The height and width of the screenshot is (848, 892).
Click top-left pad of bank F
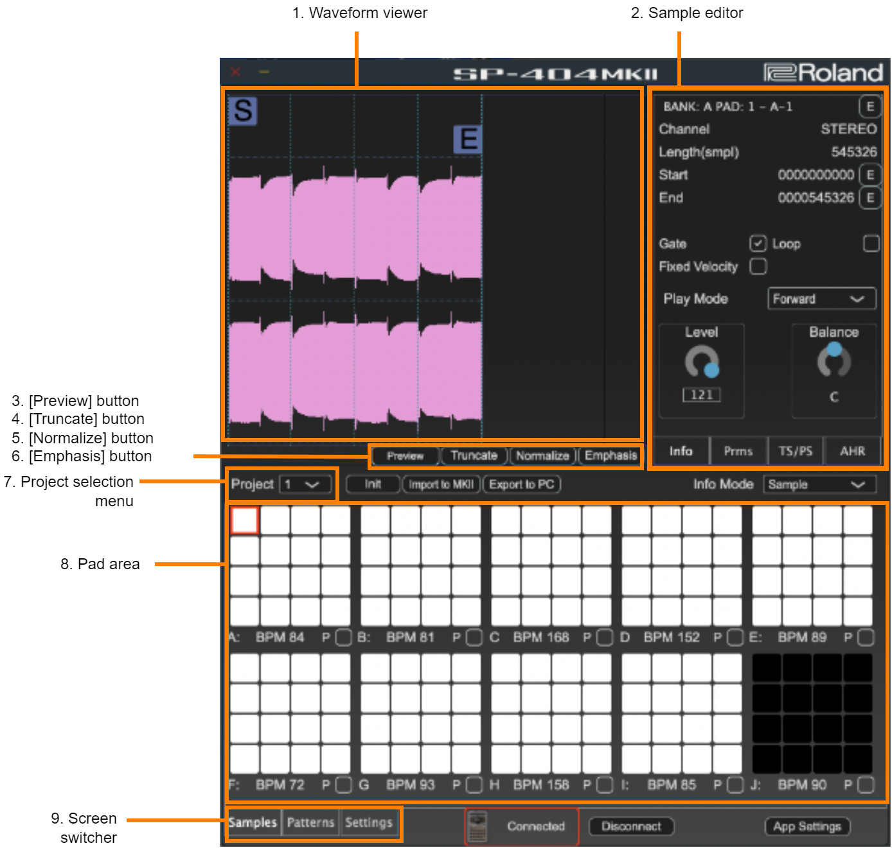[244, 668]
